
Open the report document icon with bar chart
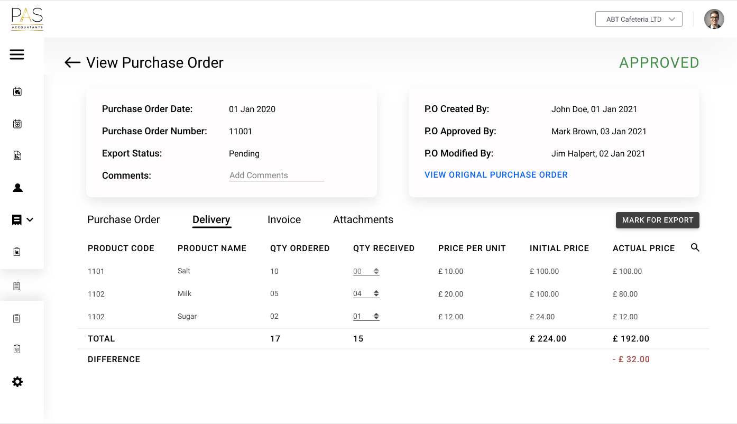pyautogui.click(x=17, y=155)
